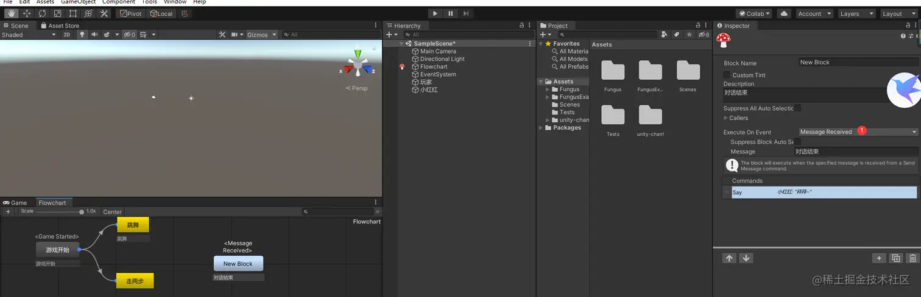Toggle 2D scene view mode
Screen dimensions: 921x297
(67, 35)
